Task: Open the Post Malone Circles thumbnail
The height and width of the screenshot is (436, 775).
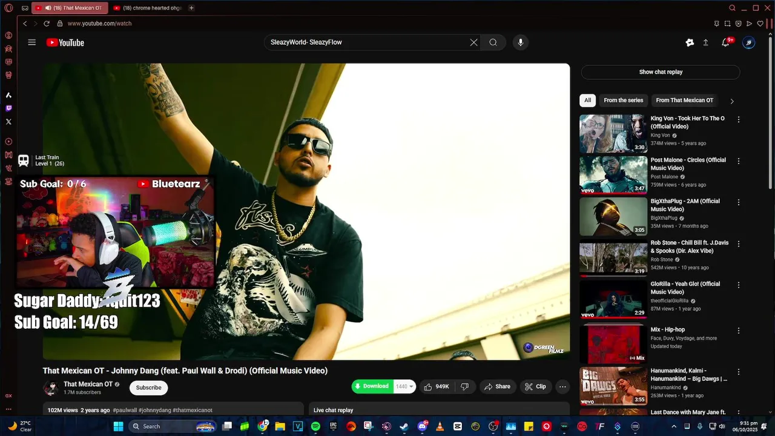Action: tap(613, 175)
